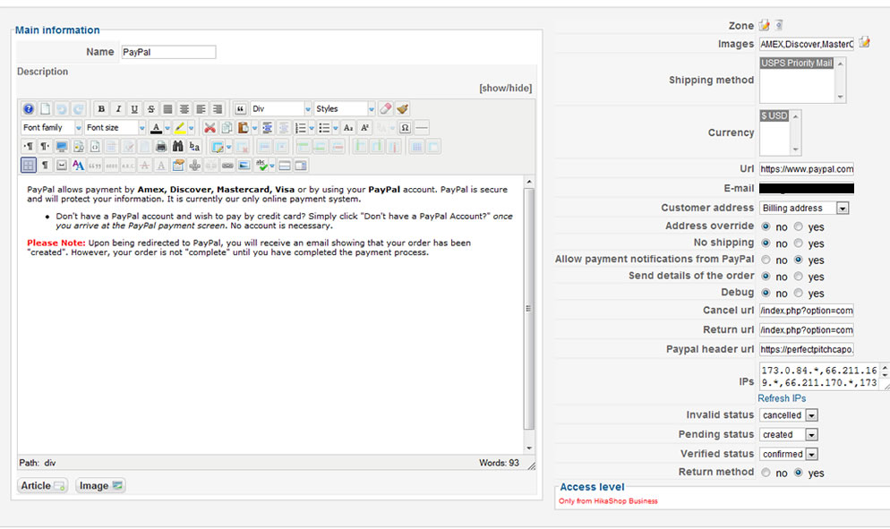
Task: Click the Name input field
Action: [168, 52]
